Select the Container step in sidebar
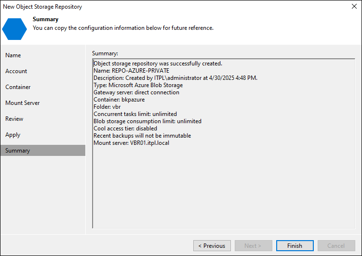The width and height of the screenshot is (362, 256). [x=18, y=87]
